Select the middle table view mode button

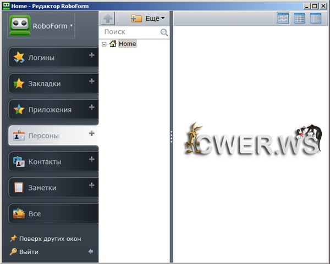point(299,19)
